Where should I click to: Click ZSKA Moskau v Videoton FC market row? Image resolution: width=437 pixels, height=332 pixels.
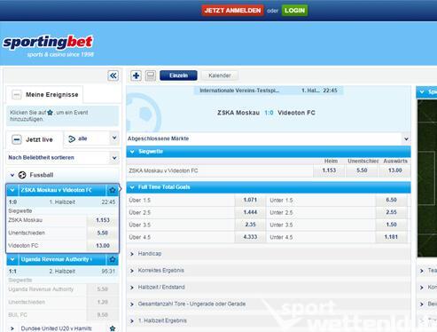(x=220, y=170)
